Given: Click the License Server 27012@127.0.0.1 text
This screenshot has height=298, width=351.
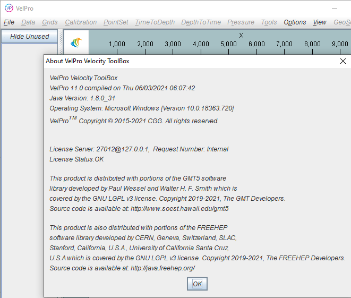Looking at the screenshot, I should [x=100, y=149].
